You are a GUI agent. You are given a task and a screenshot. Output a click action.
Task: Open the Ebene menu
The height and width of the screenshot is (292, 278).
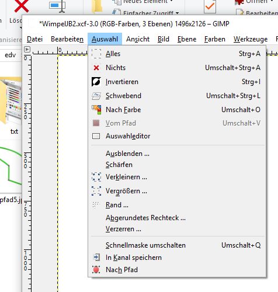(x=187, y=39)
